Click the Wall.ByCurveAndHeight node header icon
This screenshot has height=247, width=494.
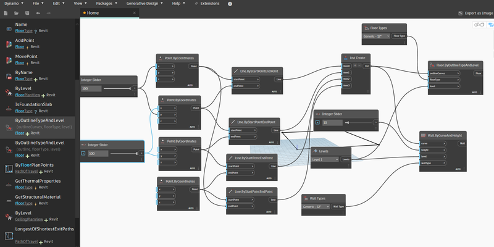424,135
